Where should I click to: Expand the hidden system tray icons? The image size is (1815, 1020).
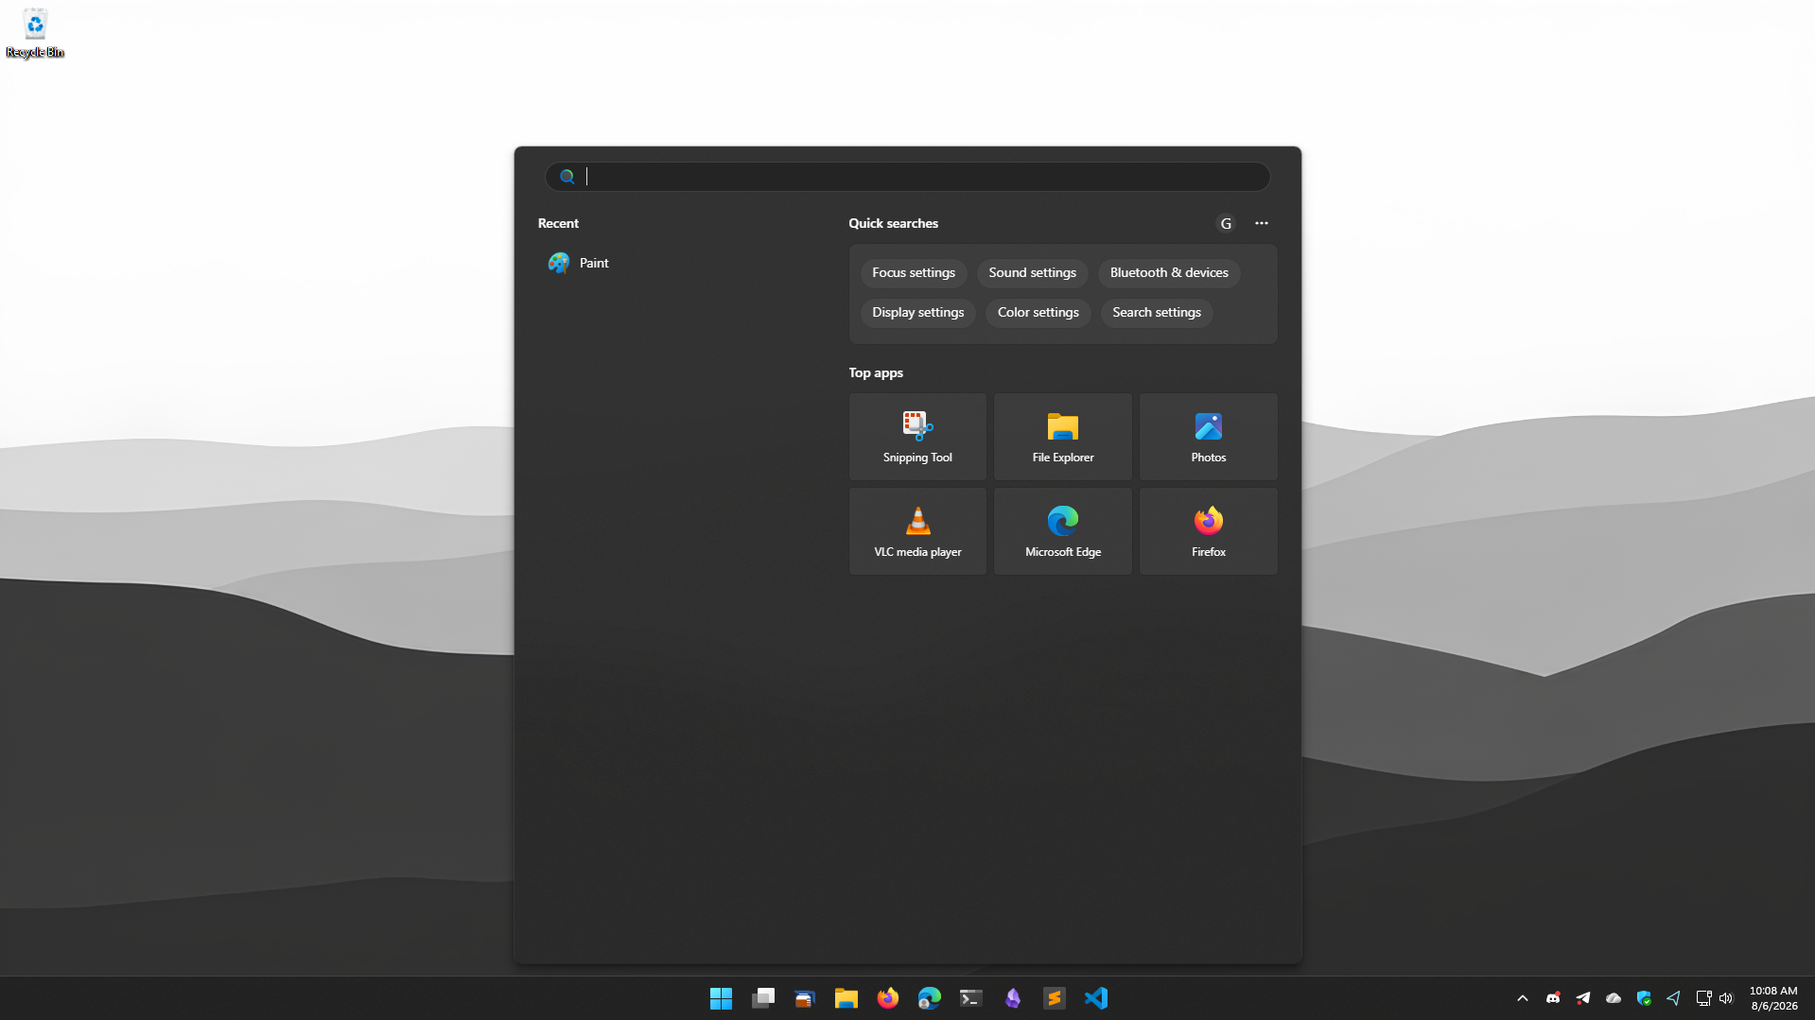click(x=1523, y=998)
